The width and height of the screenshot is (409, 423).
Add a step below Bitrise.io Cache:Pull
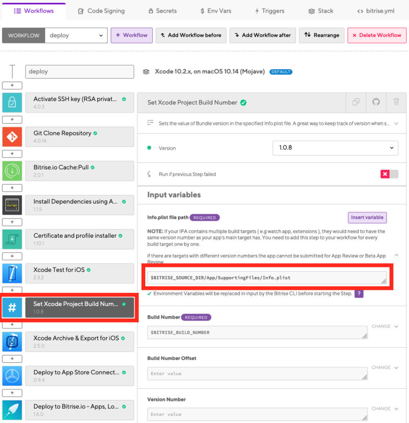coord(12,188)
